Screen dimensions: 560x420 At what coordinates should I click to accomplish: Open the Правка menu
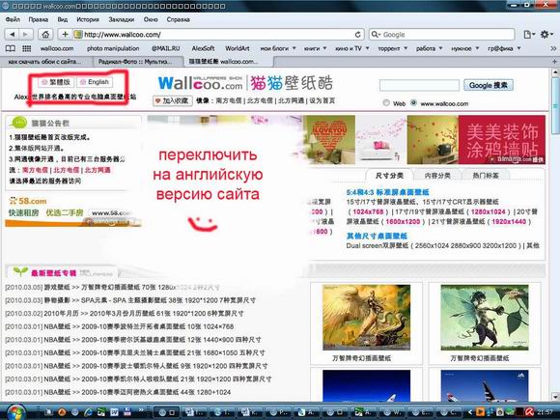pos(39,19)
